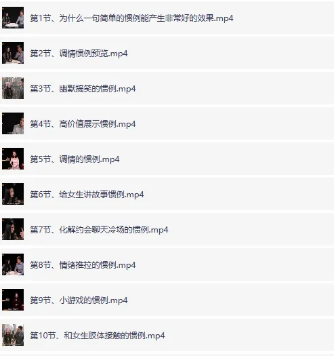Click 第10节、和女生肢体接触的惯例.mp4 file name
The image size is (334, 356).
tap(98, 336)
